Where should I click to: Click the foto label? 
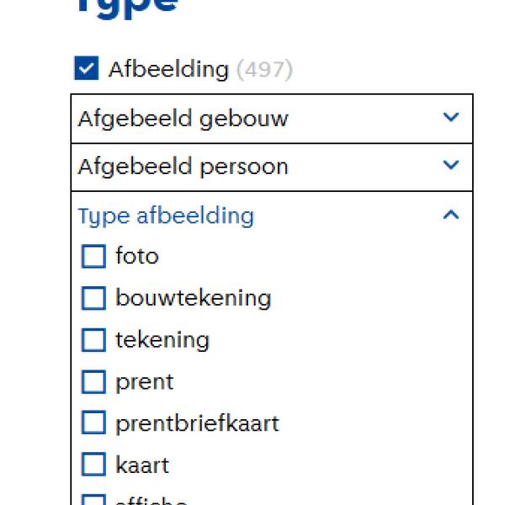pyautogui.click(x=137, y=256)
